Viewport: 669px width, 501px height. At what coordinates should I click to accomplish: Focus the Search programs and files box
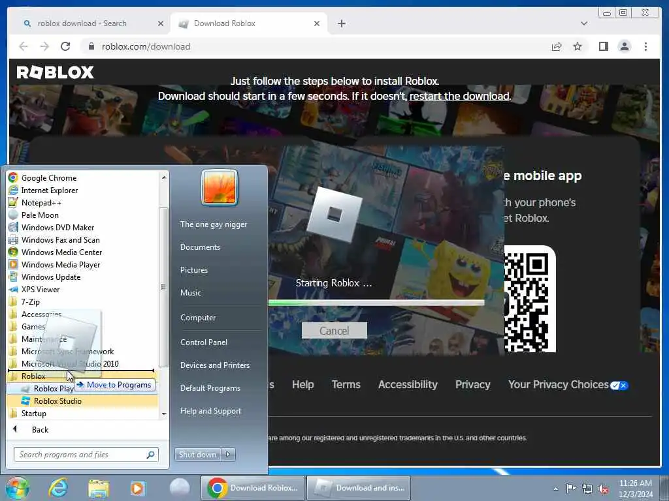coord(86,455)
